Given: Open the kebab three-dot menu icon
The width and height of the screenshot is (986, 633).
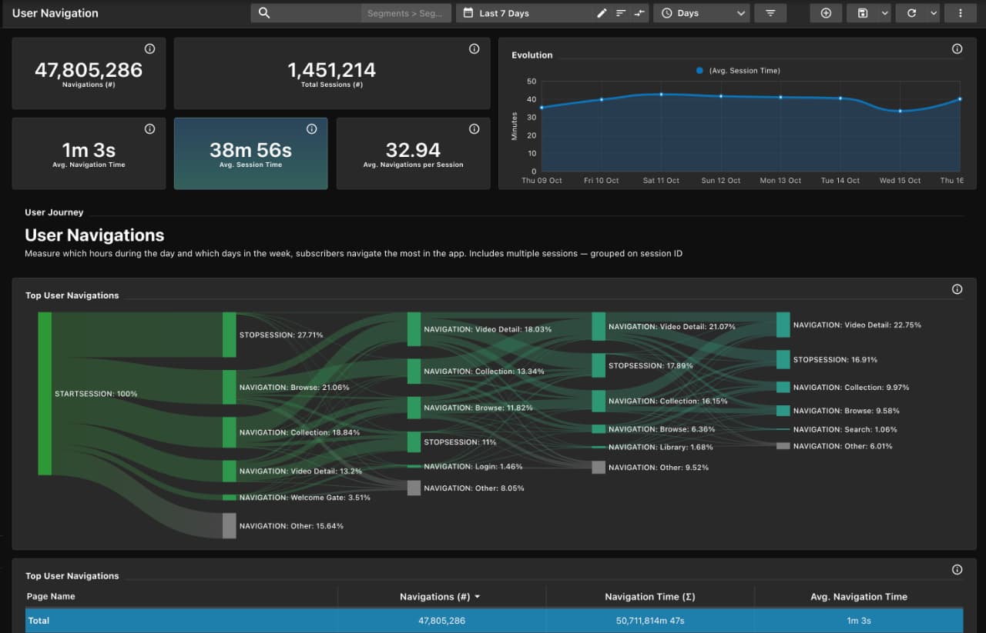Looking at the screenshot, I should pos(960,13).
